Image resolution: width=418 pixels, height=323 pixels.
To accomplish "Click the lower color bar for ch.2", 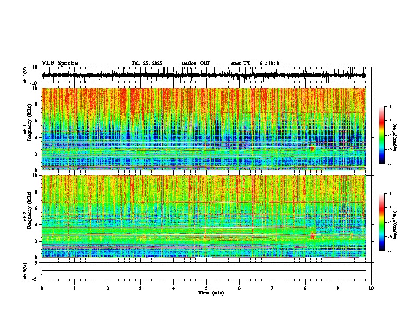I will coord(382,222).
